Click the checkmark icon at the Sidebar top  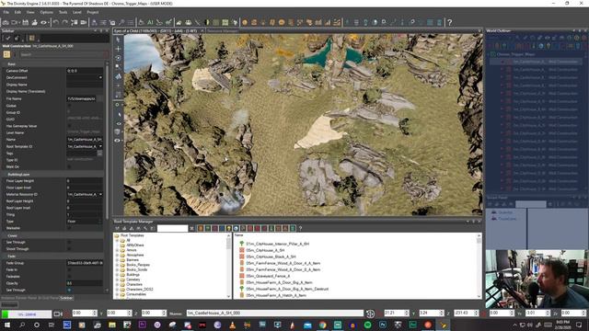pos(7,38)
